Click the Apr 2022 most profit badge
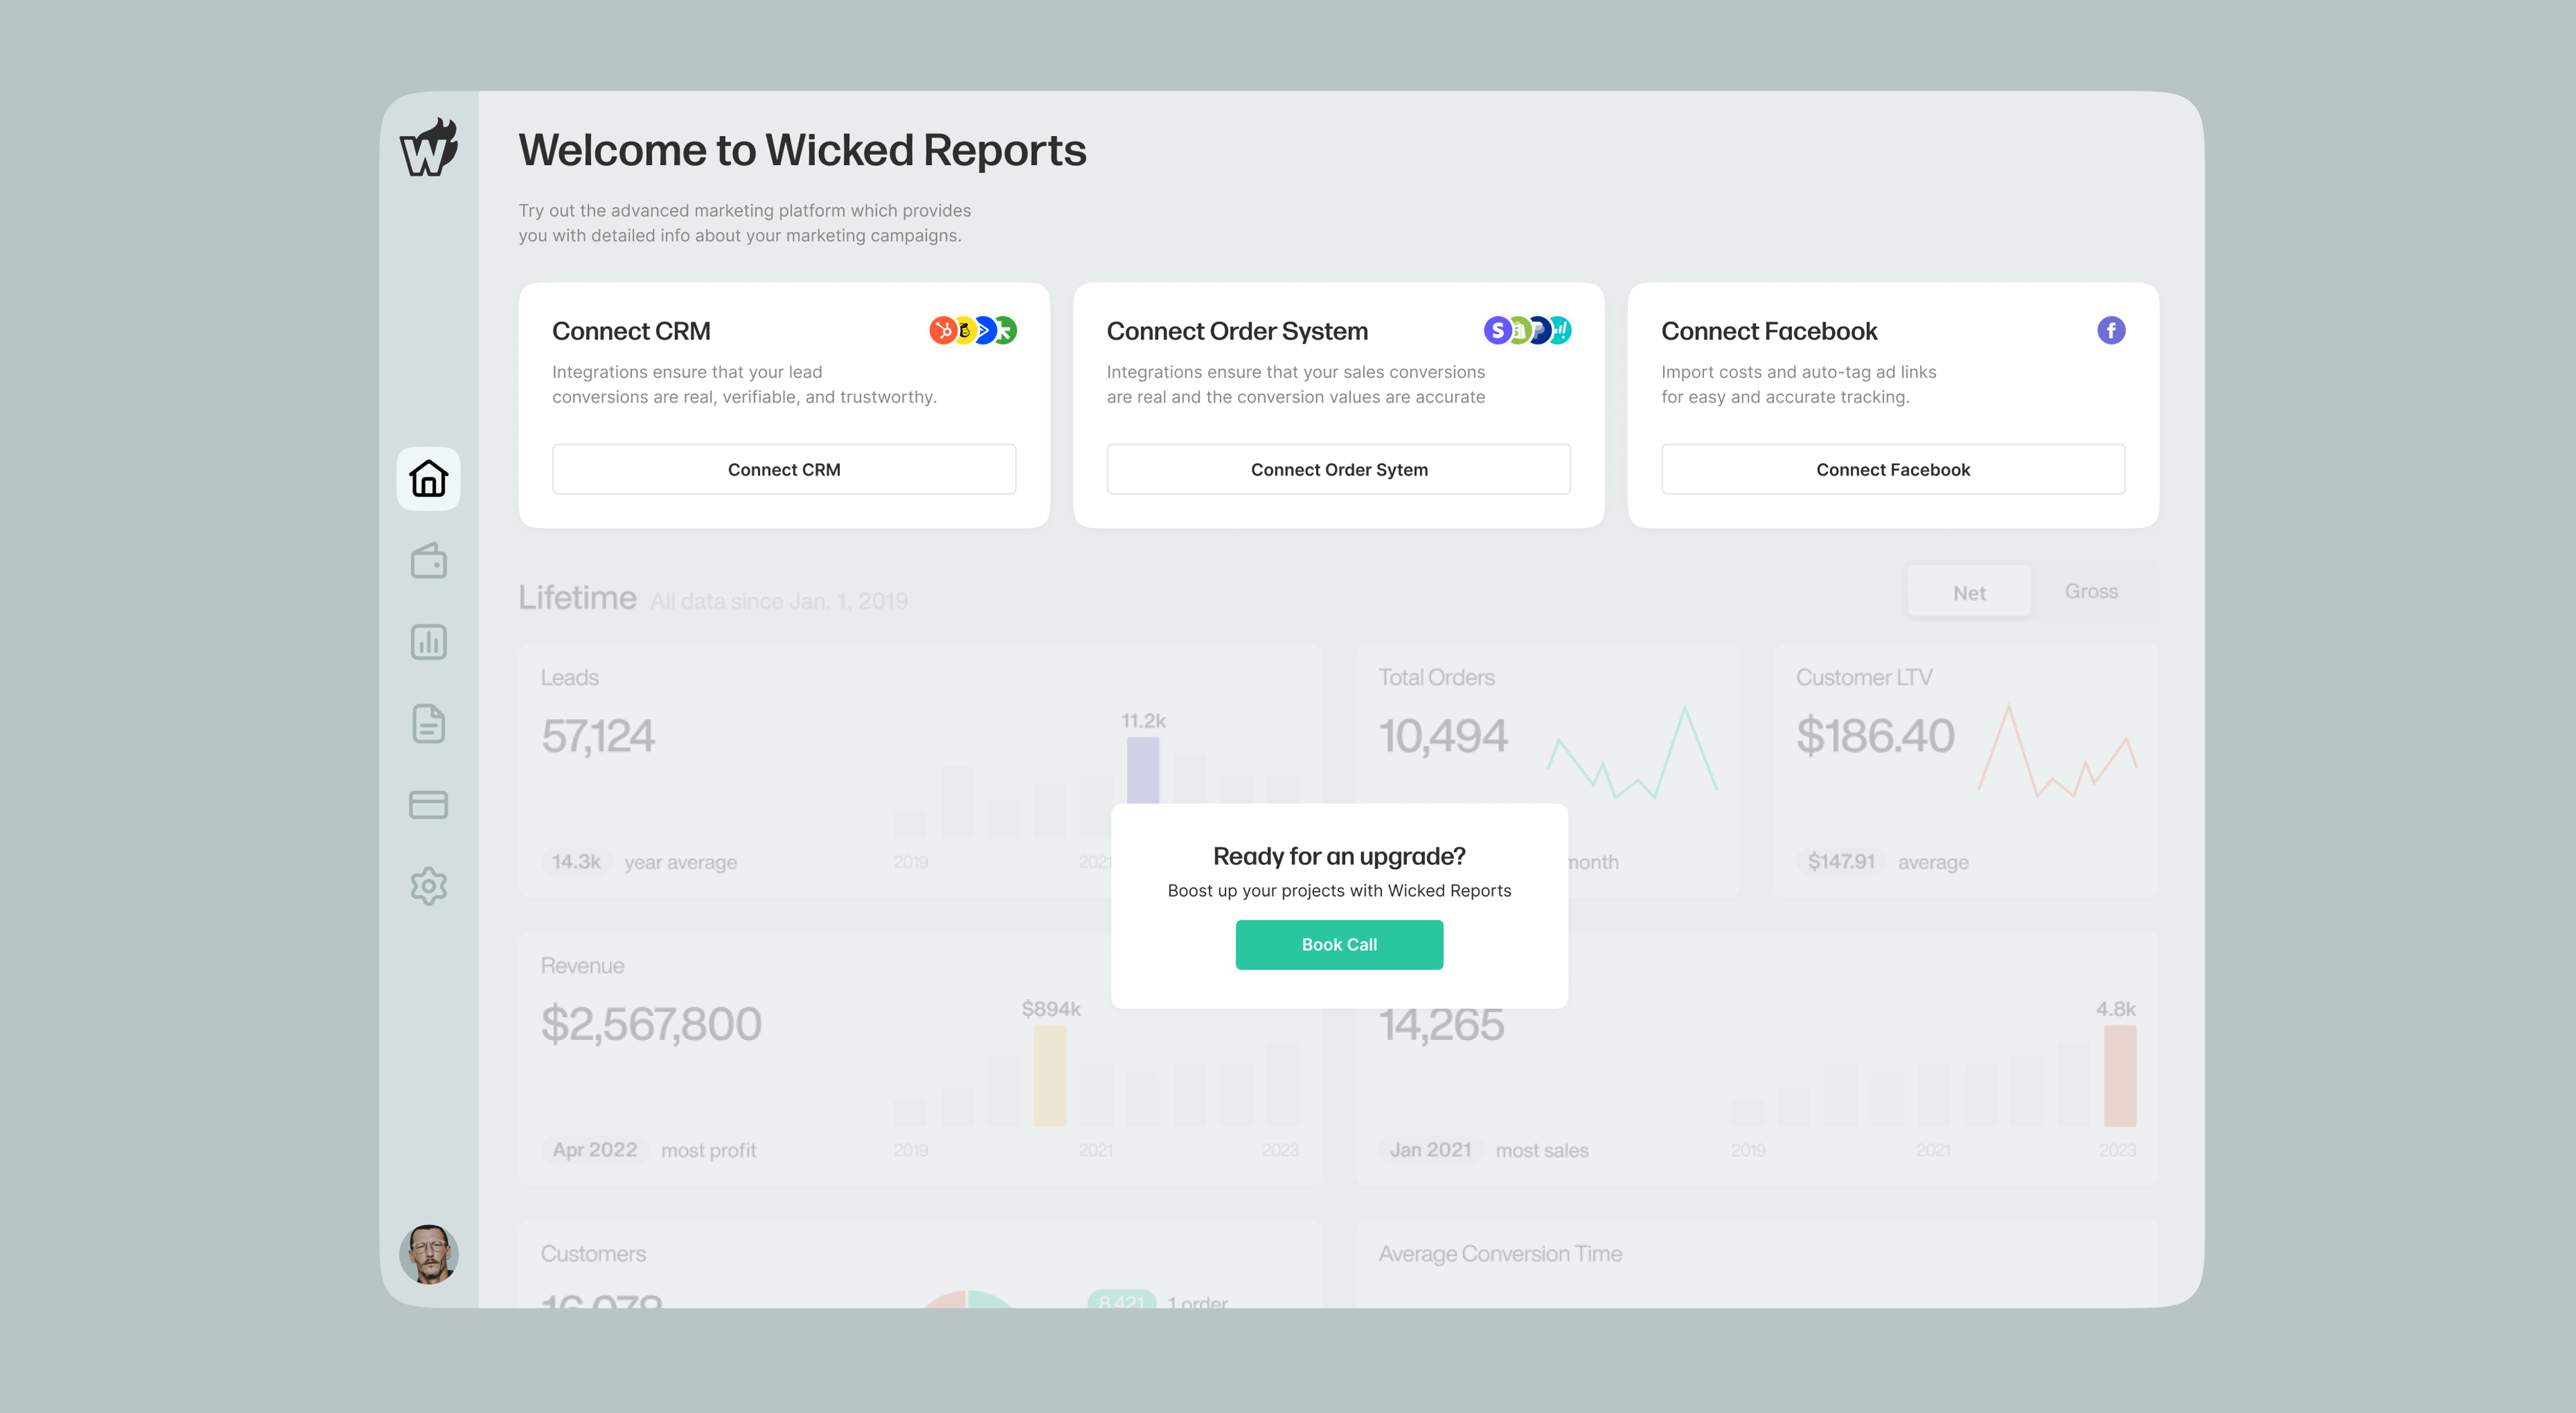 (595, 1150)
